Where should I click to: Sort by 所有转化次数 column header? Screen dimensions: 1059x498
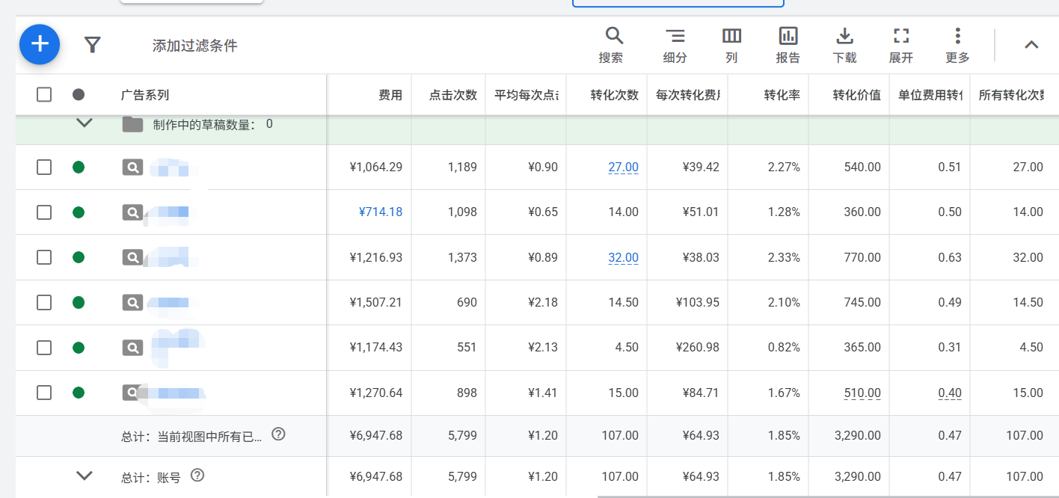click(x=1012, y=95)
